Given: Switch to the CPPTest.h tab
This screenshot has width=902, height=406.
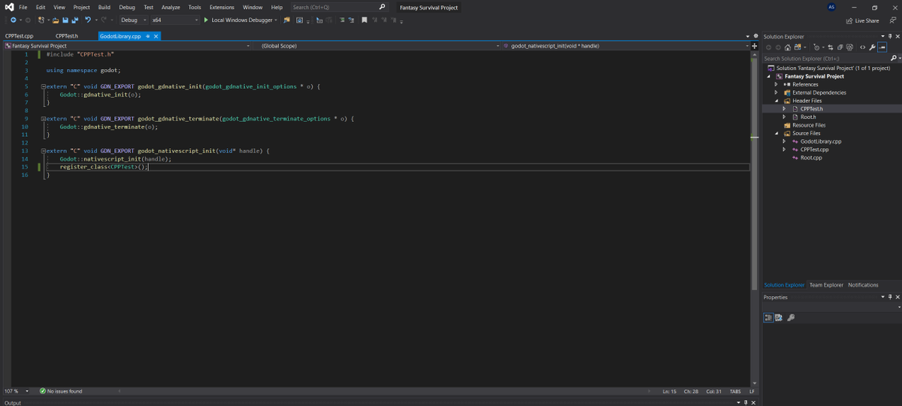Looking at the screenshot, I should point(67,36).
